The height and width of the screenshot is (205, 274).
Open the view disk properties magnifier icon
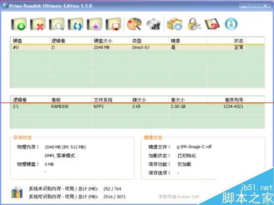[x=57, y=24]
